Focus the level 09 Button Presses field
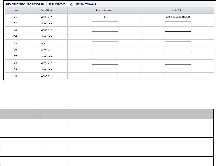 point(105,69)
